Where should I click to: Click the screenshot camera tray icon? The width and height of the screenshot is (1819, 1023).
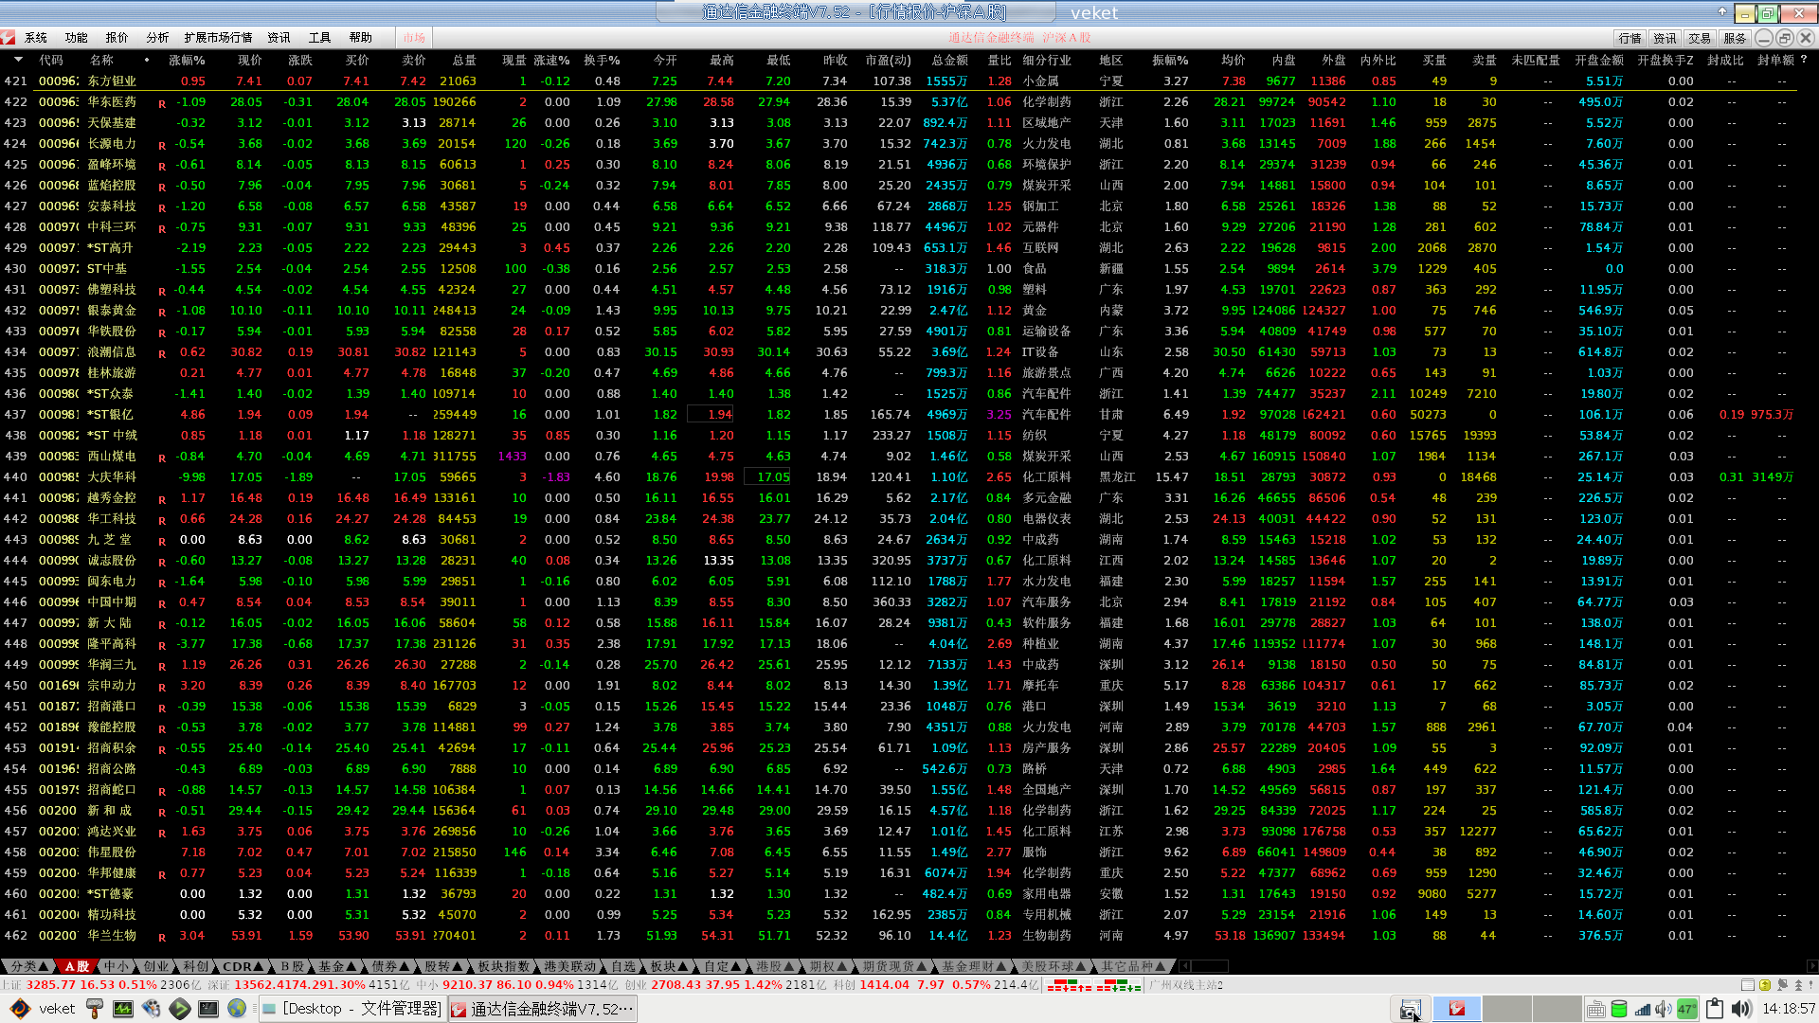pyautogui.click(x=1410, y=1009)
